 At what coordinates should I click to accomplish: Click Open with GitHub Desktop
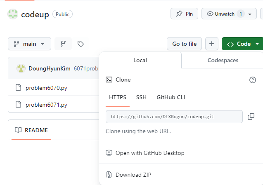(150, 153)
